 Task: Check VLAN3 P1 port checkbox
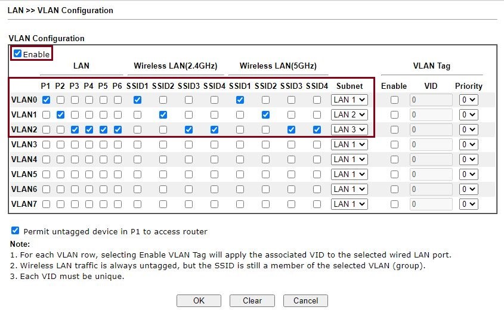click(x=46, y=144)
